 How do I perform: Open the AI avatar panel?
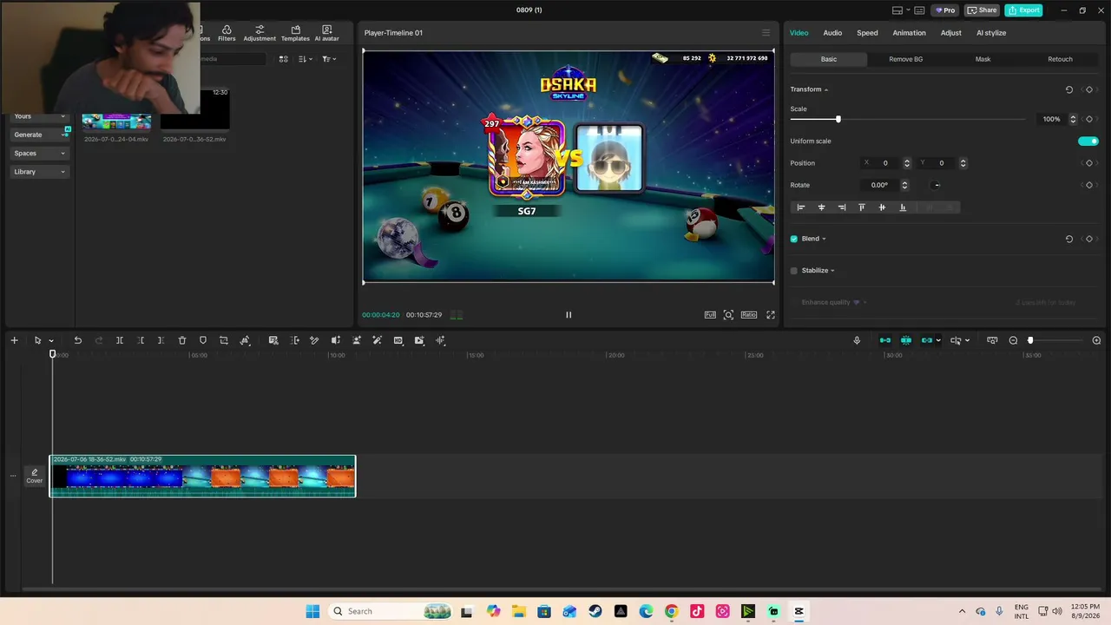pos(327,33)
